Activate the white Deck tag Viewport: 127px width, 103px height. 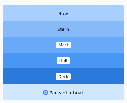63,76
